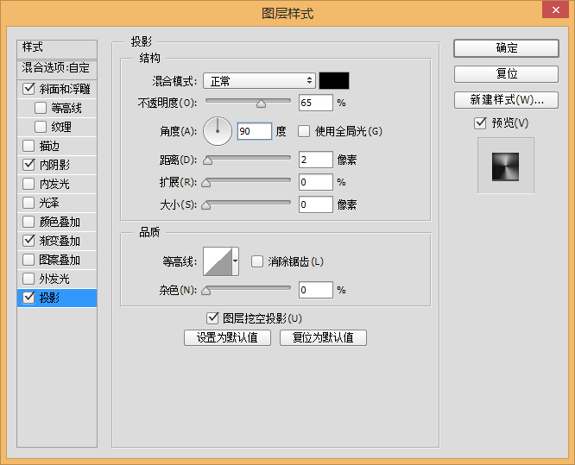Check 使用全局光 option
Image resolution: width=575 pixels, height=465 pixels.
pyautogui.click(x=304, y=131)
